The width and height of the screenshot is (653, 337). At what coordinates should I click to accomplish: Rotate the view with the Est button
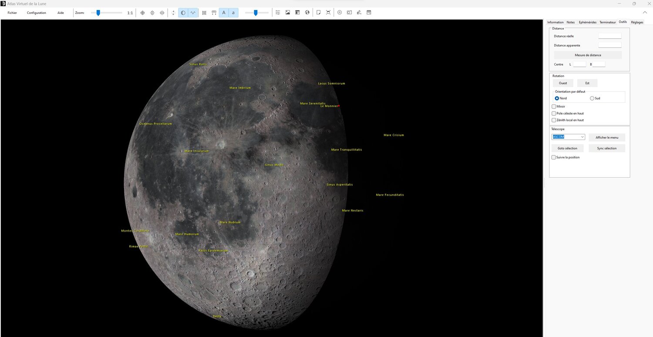click(x=587, y=83)
